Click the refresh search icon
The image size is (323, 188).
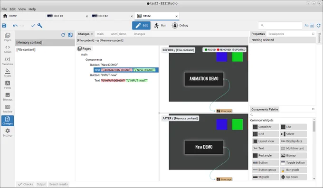pos(318,26)
